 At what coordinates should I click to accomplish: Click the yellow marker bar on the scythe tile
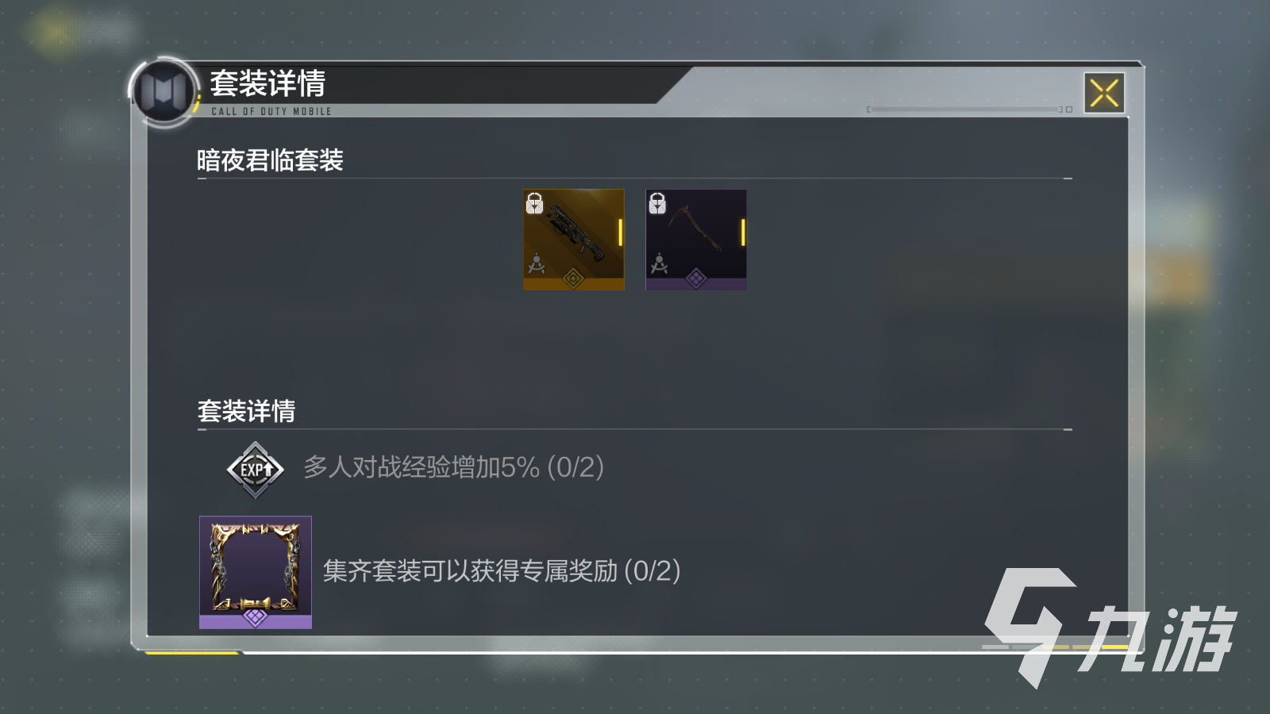coord(743,232)
